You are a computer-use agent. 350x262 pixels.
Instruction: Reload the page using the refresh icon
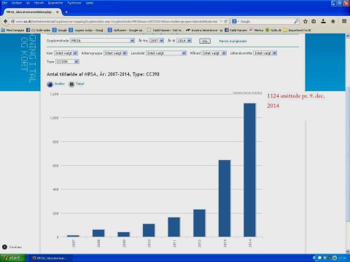(226, 21)
